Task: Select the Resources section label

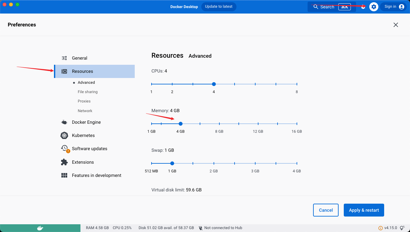Action: (x=82, y=71)
